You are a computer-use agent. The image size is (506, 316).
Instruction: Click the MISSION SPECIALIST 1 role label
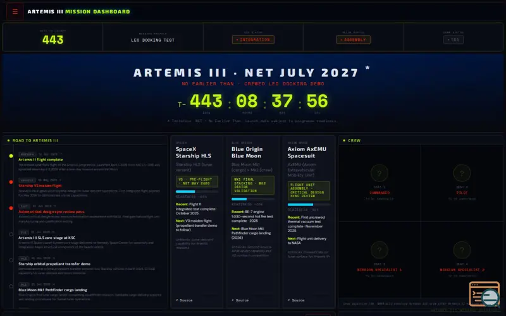[x=379, y=270]
